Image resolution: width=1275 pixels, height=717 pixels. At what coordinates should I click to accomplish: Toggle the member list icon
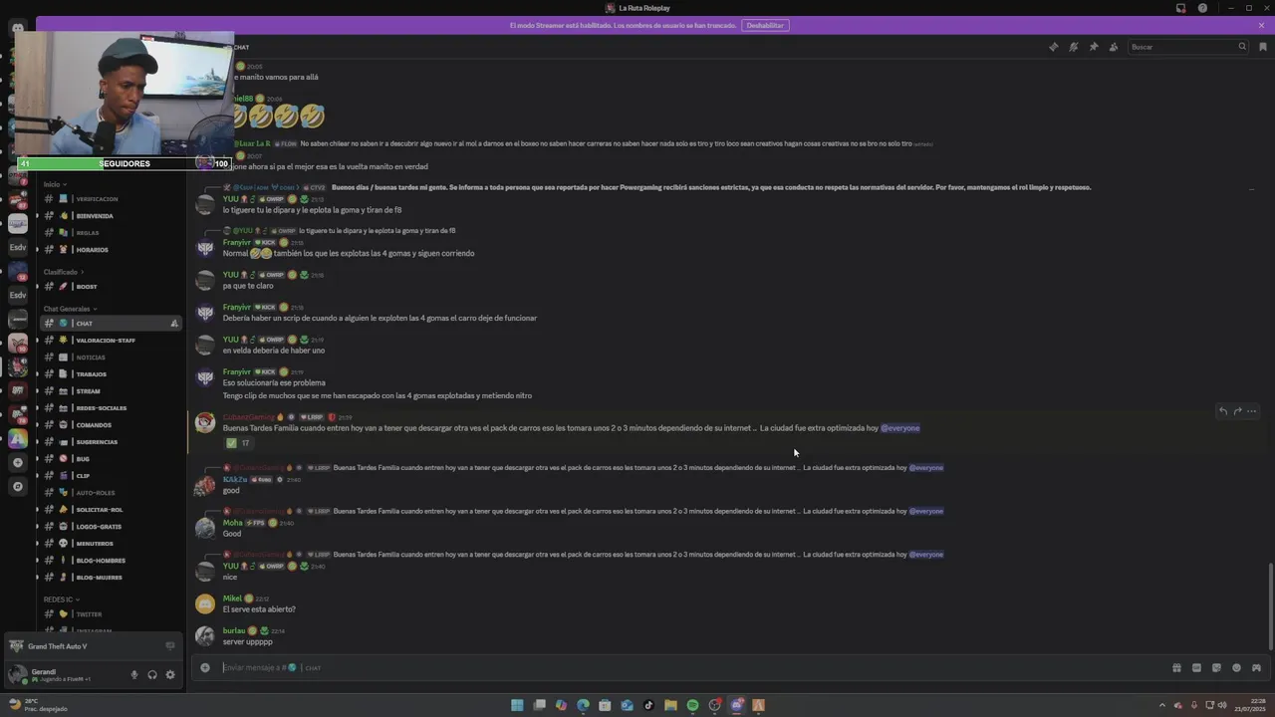click(x=1114, y=47)
